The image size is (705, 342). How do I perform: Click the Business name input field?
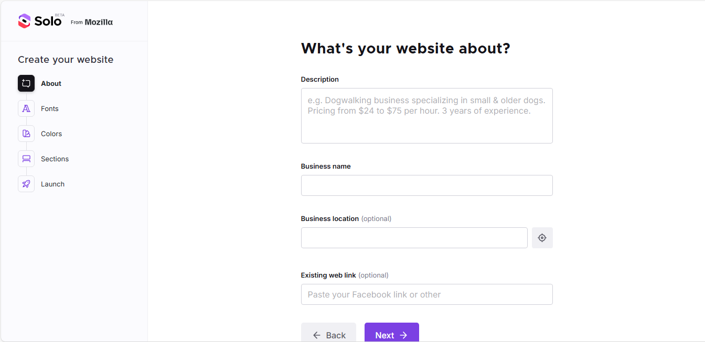click(x=426, y=185)
